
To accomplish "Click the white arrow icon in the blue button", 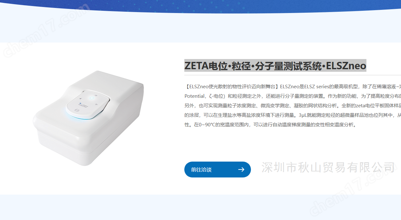I will 241,170.
